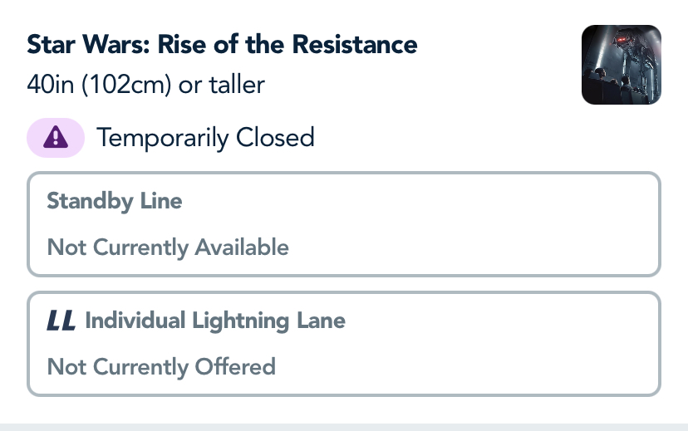The width and height of the screenshot is (688, 431).
Task: Click the word Offered in the Lightning Lane card
Action: (x=235, y=366)
